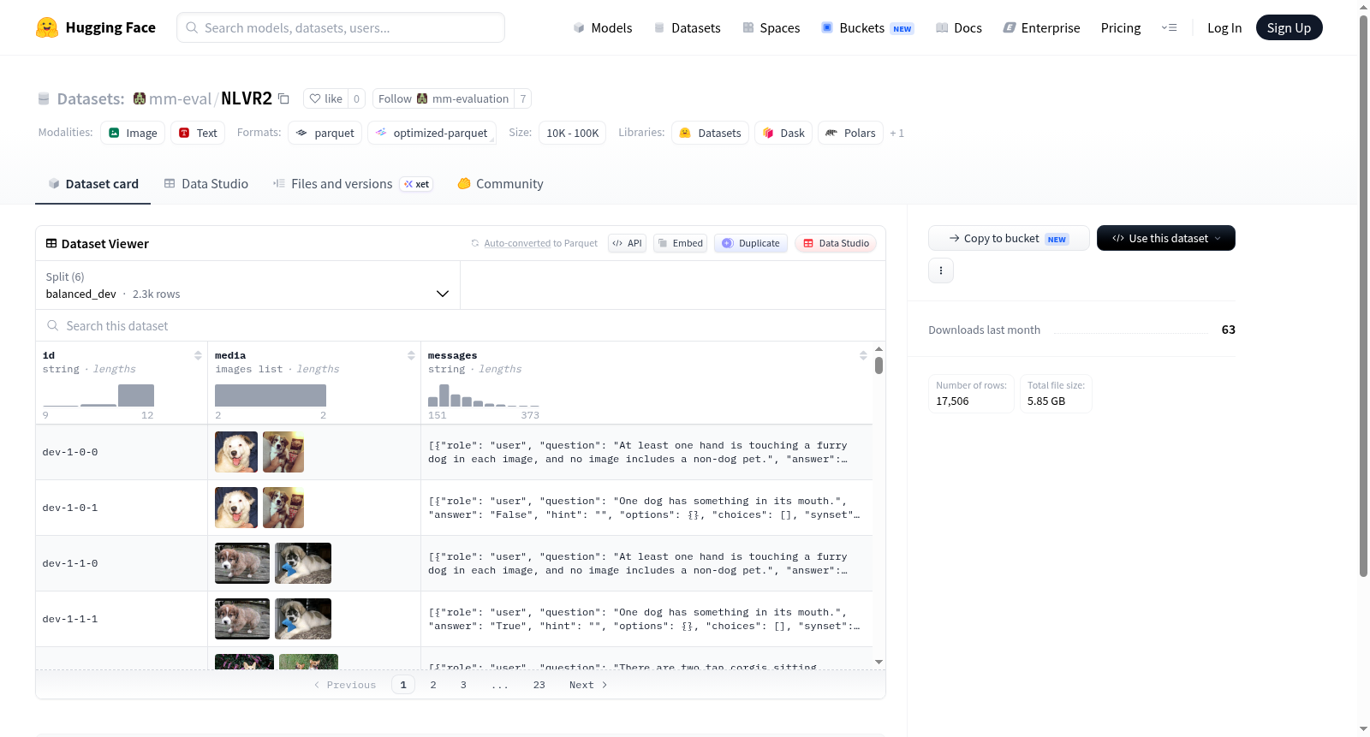Viewport: 1370px width, 737px height.
Task: Open Models in the top navigation
Action: coord(603,27)
